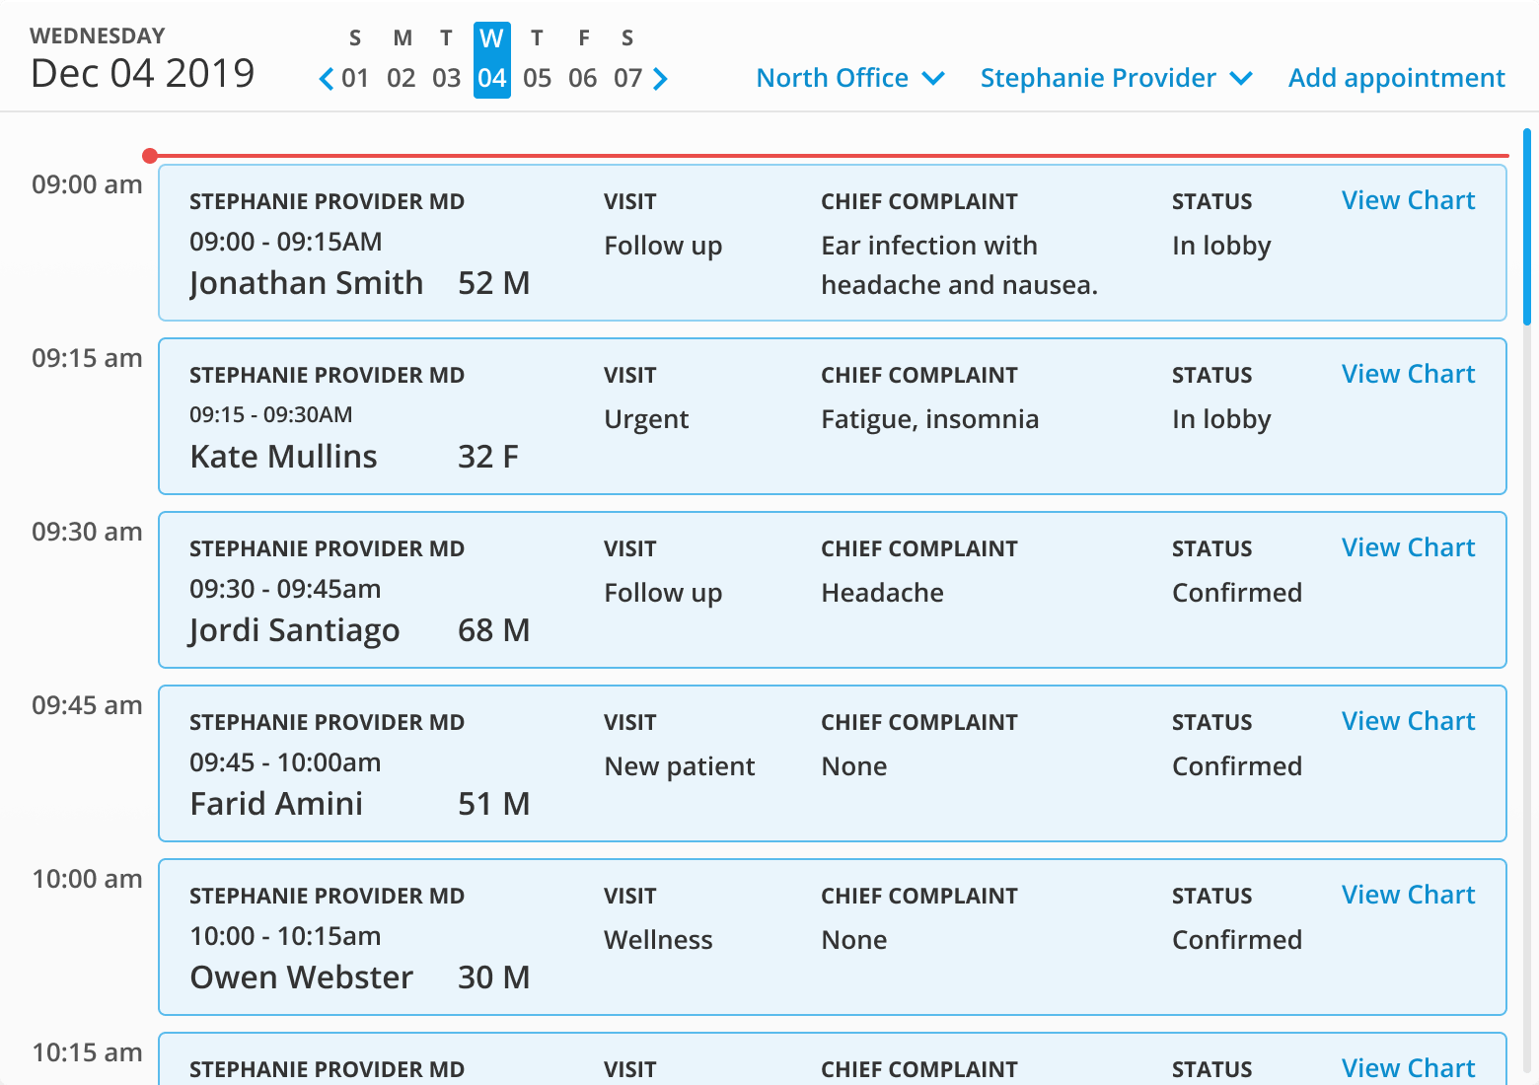Click the vertical scrollbar thumb
Screen dimensions: 1539x1085
(1527, 227)
